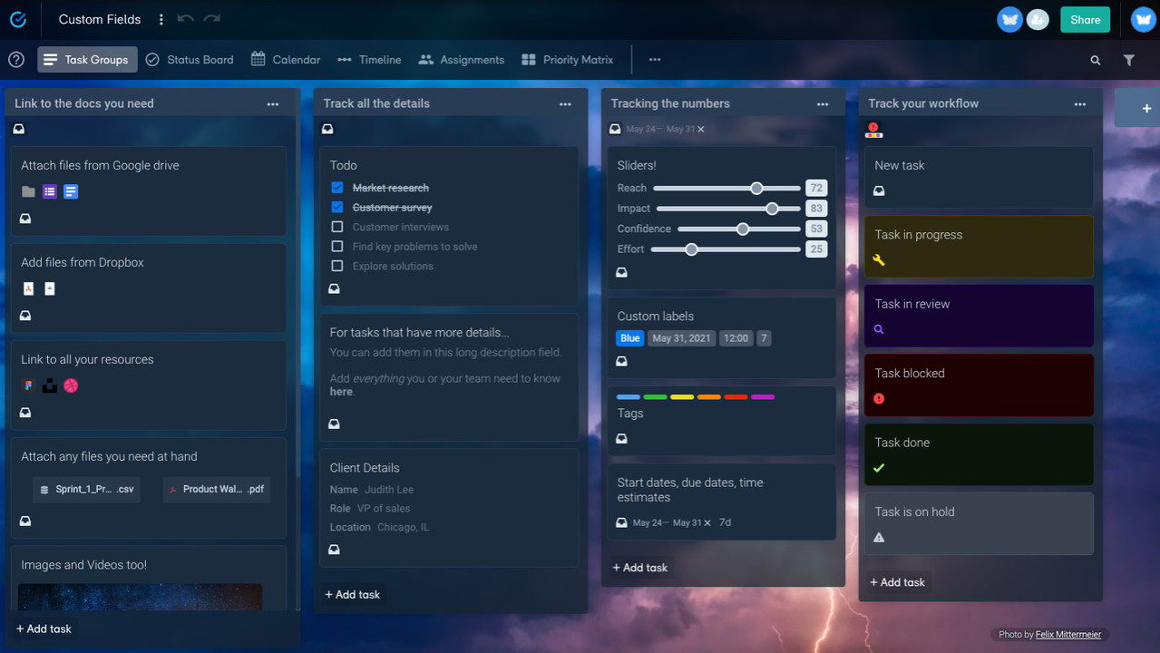1160x653 pixels.
Task: Open 'Track all the details' group menu
Action: (565, 104)
